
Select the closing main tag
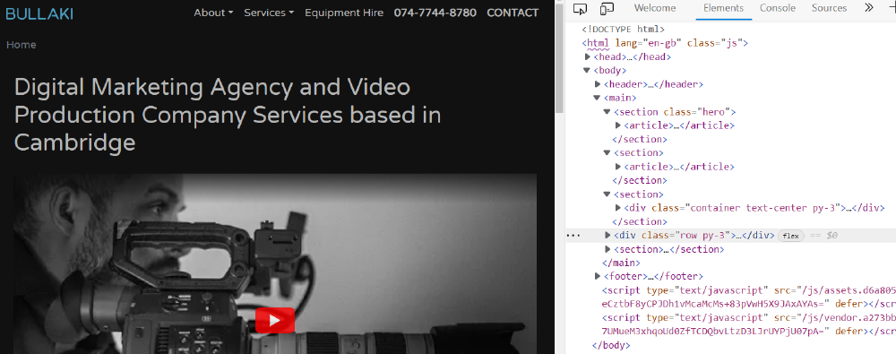621,263
